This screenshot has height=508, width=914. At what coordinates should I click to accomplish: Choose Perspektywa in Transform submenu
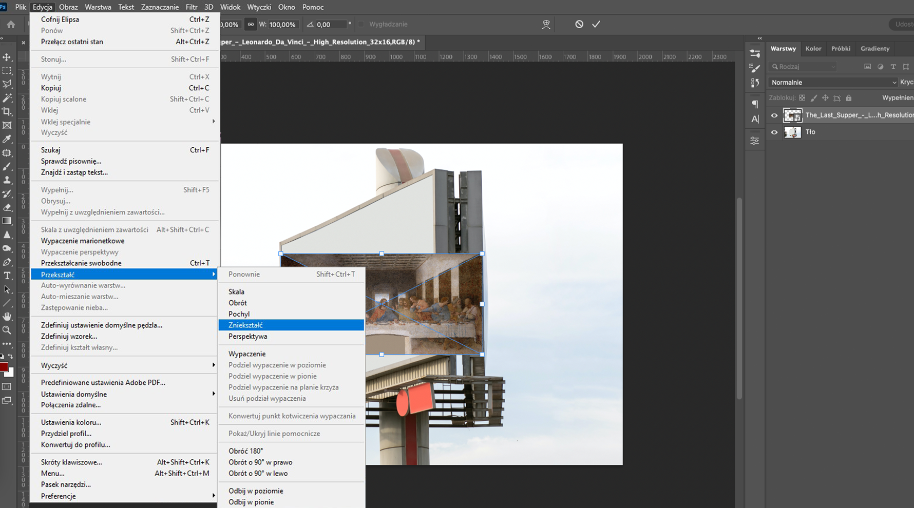point(291,336)
